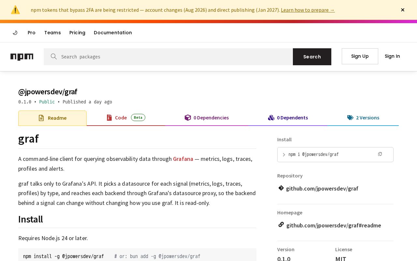The image size is (417, 261).
Task: Open Pricing page
Action: 77,33
